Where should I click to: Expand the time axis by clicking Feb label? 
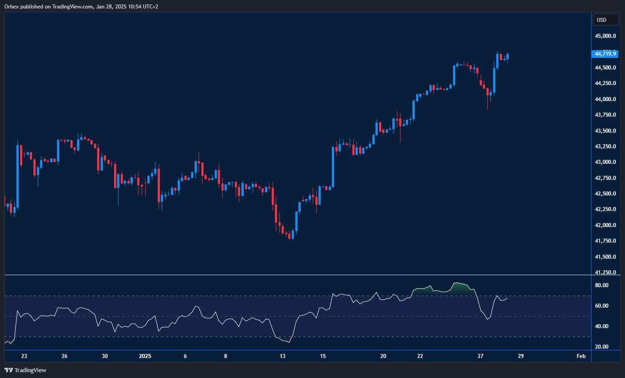(581, 356)
